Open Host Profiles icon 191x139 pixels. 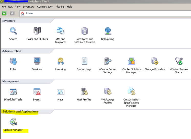[84, 91]
